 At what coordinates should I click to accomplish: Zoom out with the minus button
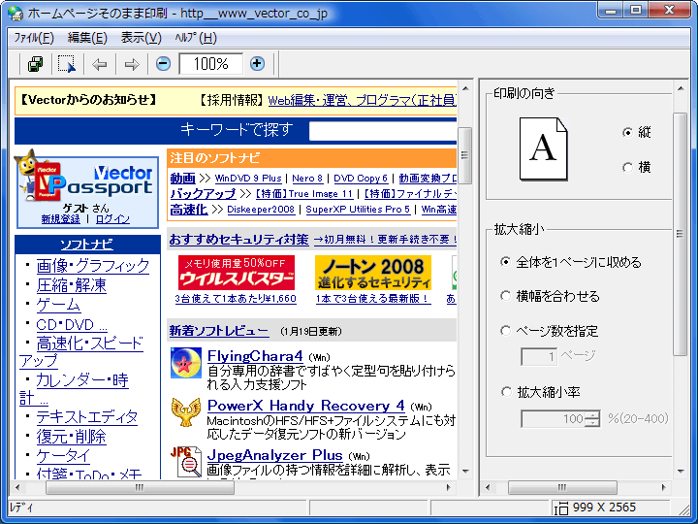click(164, 64)
